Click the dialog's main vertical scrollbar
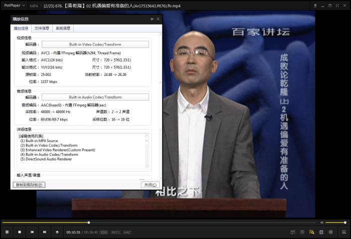The image size is (351, 239). pos(160,105)
